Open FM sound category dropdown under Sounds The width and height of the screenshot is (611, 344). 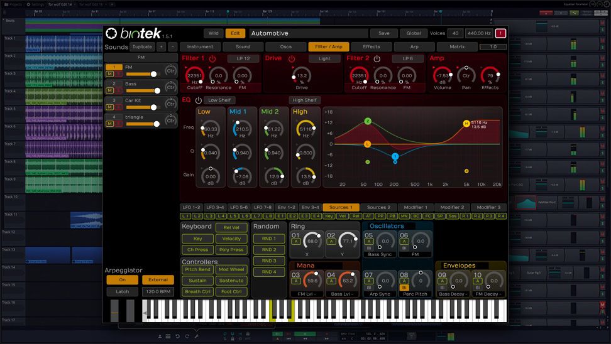click(x=141, y=57)
